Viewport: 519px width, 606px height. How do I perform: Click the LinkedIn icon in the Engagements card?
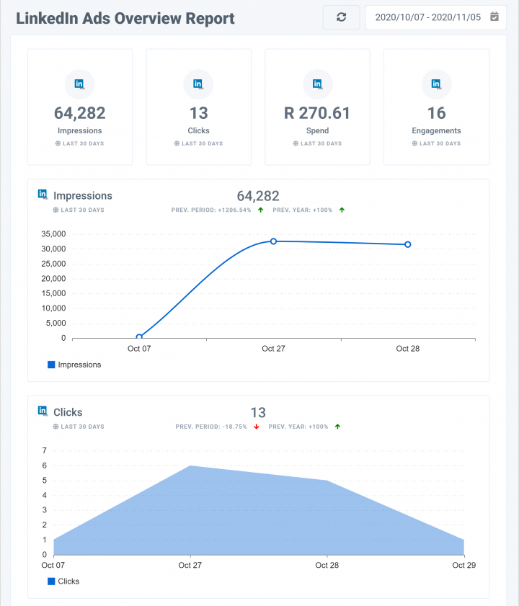pyautogui.click(x=436, y=84)
